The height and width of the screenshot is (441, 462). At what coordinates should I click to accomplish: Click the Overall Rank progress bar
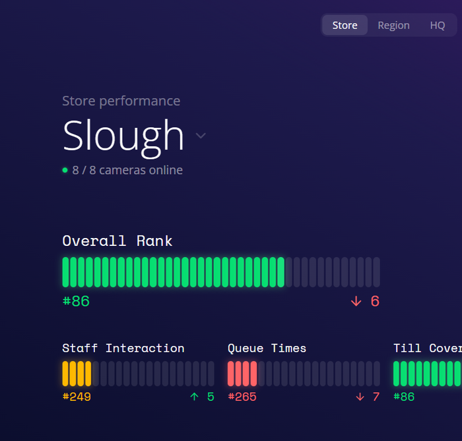(220, 272)
